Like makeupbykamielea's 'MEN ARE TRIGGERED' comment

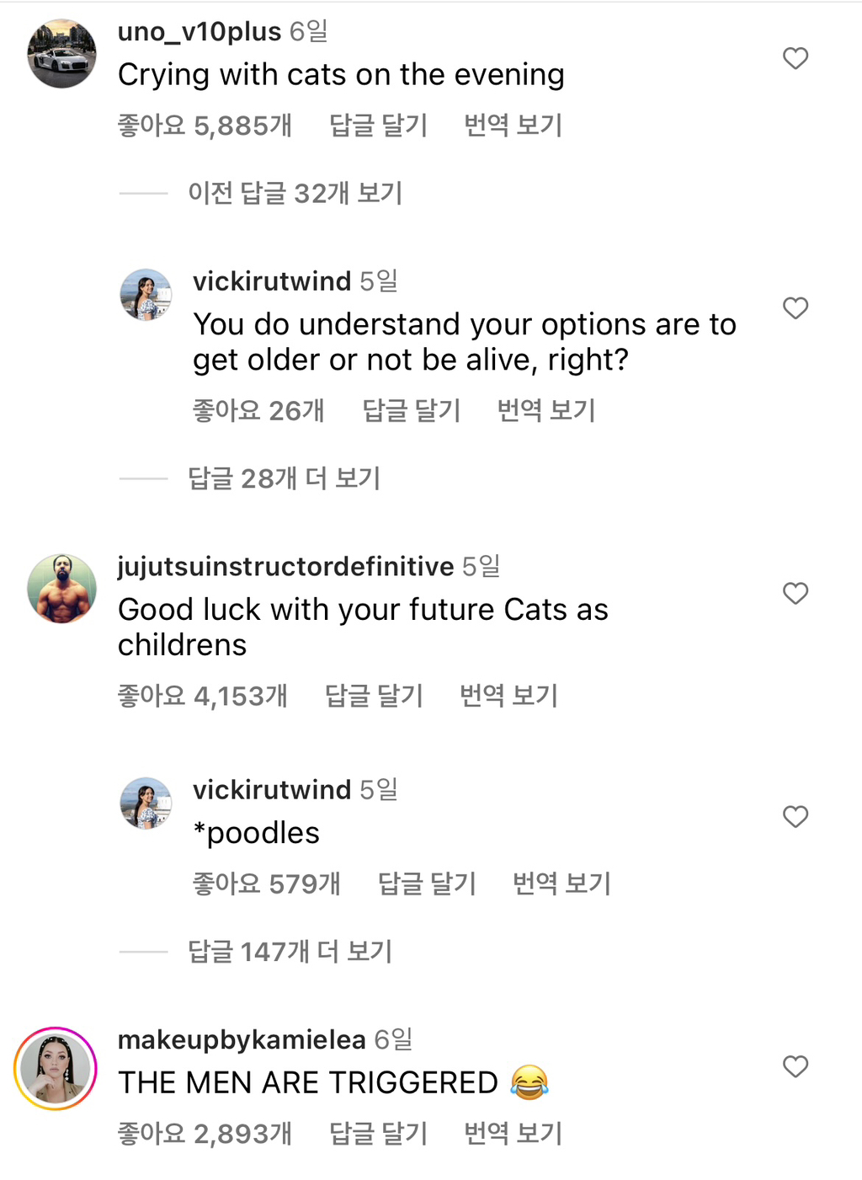(795, 1066)
